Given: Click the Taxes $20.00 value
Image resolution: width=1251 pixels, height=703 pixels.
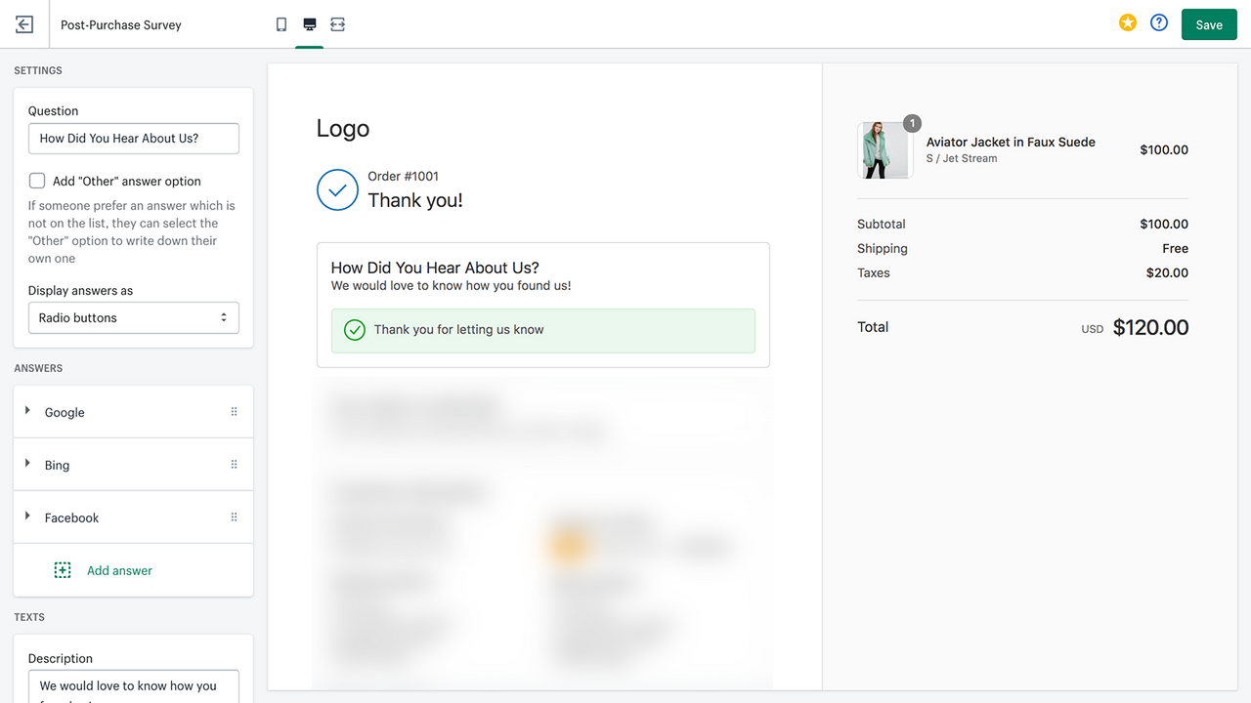Looking at the screenshot, I should (1167, 272).
